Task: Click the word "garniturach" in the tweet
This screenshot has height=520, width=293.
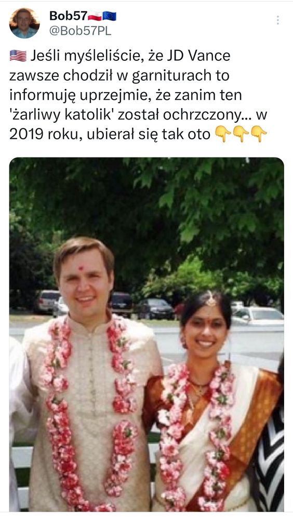Action: 172,75
